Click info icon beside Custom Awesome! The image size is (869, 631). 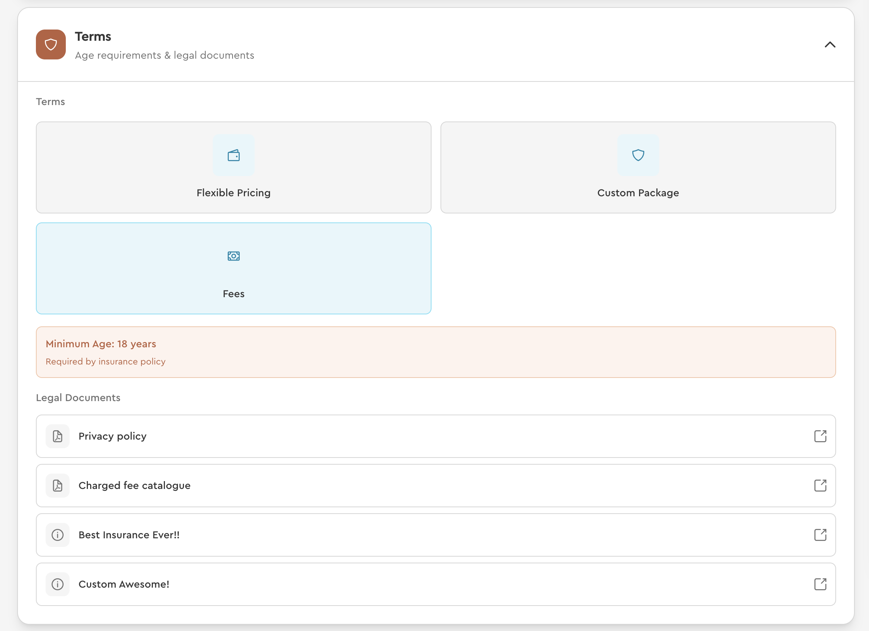pyautogui.click(x=58, y=584)
